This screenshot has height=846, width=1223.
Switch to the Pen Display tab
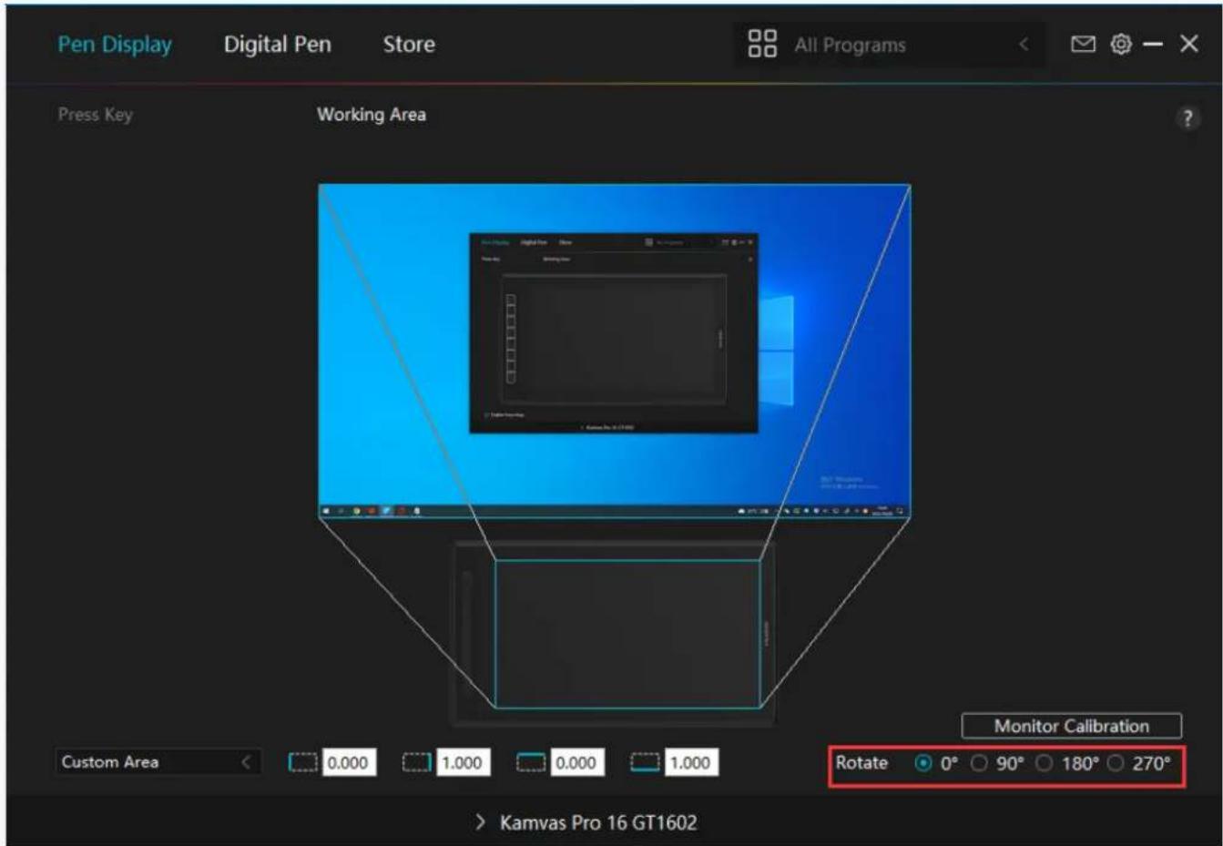[115, 44]
